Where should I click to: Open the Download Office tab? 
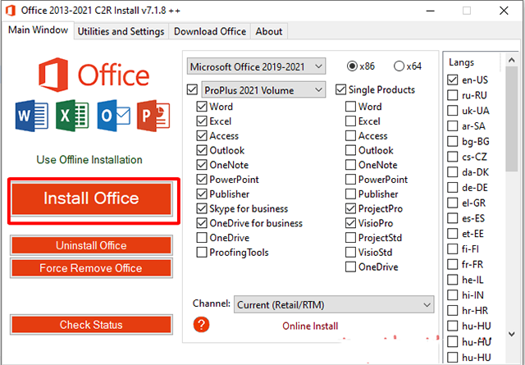tap(210, 31)
